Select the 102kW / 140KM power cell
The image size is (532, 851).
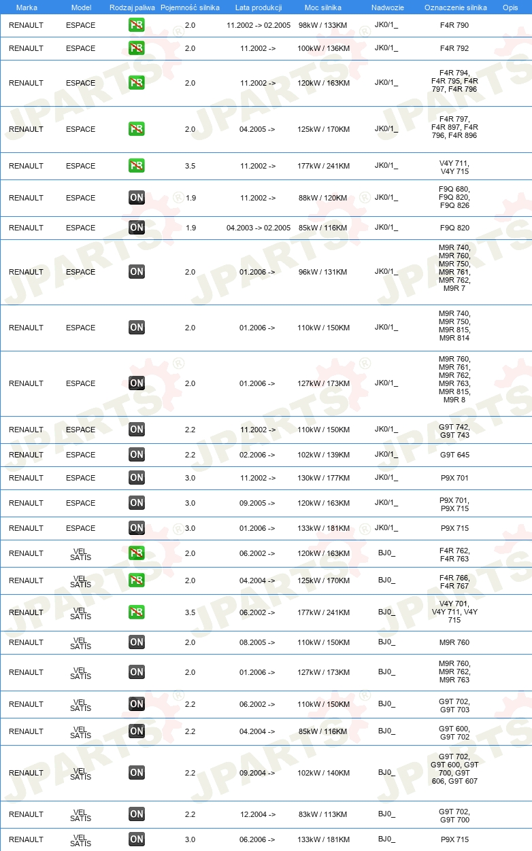[x=324, y=773]
